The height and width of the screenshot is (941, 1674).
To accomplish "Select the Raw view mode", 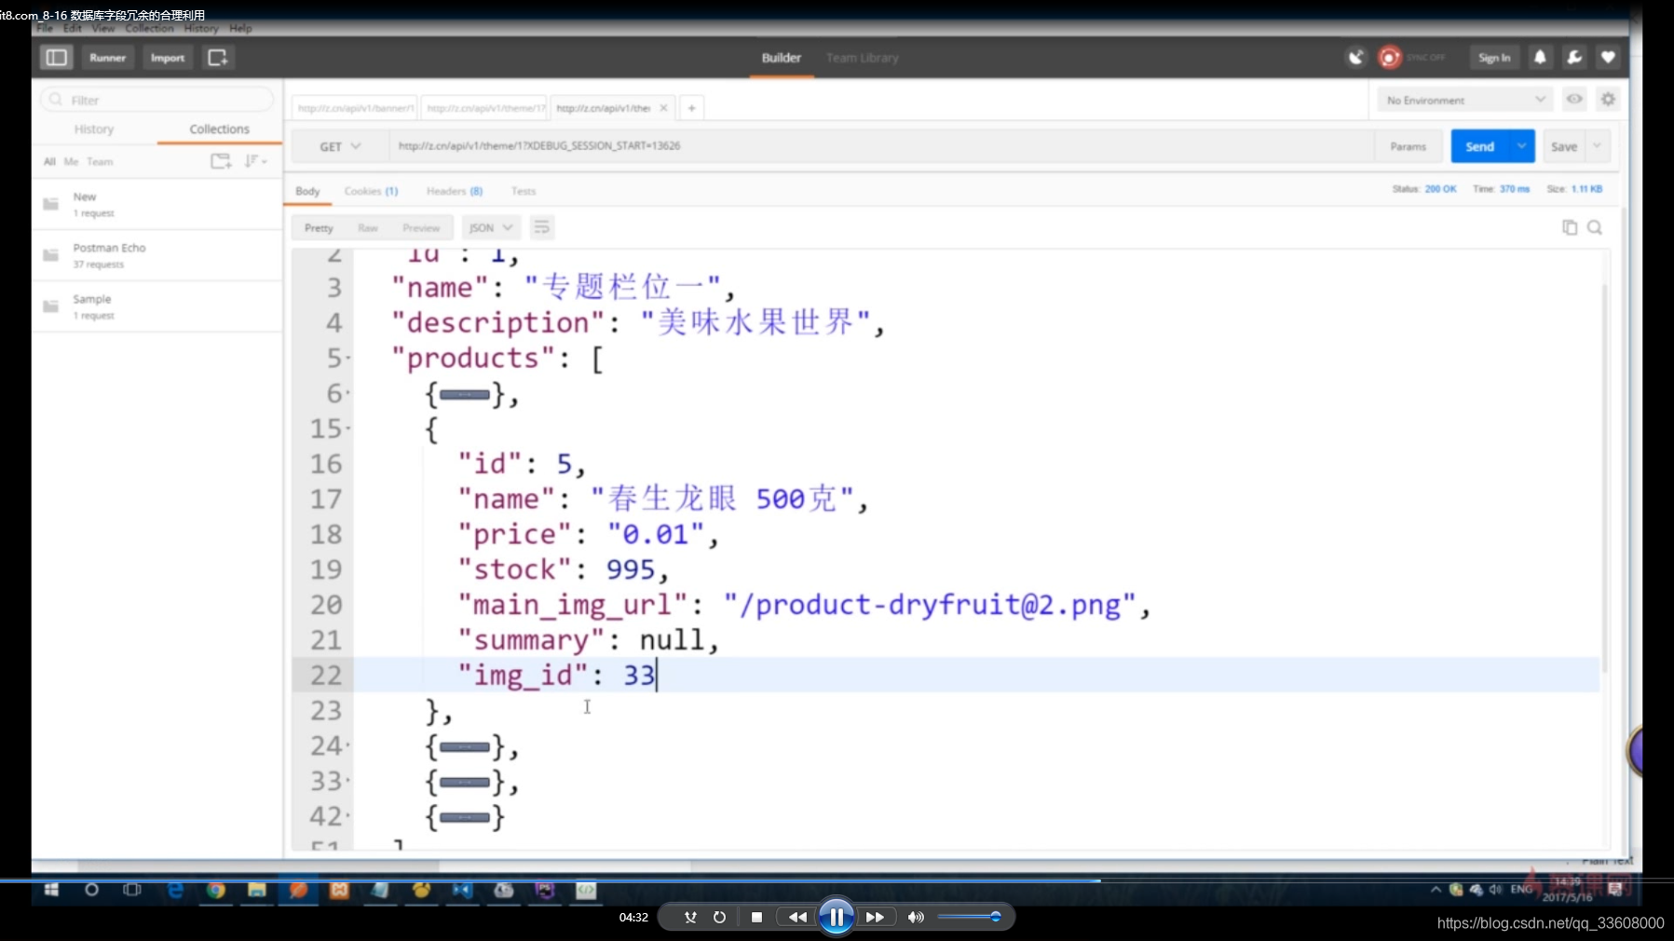I will pos(368,228).
